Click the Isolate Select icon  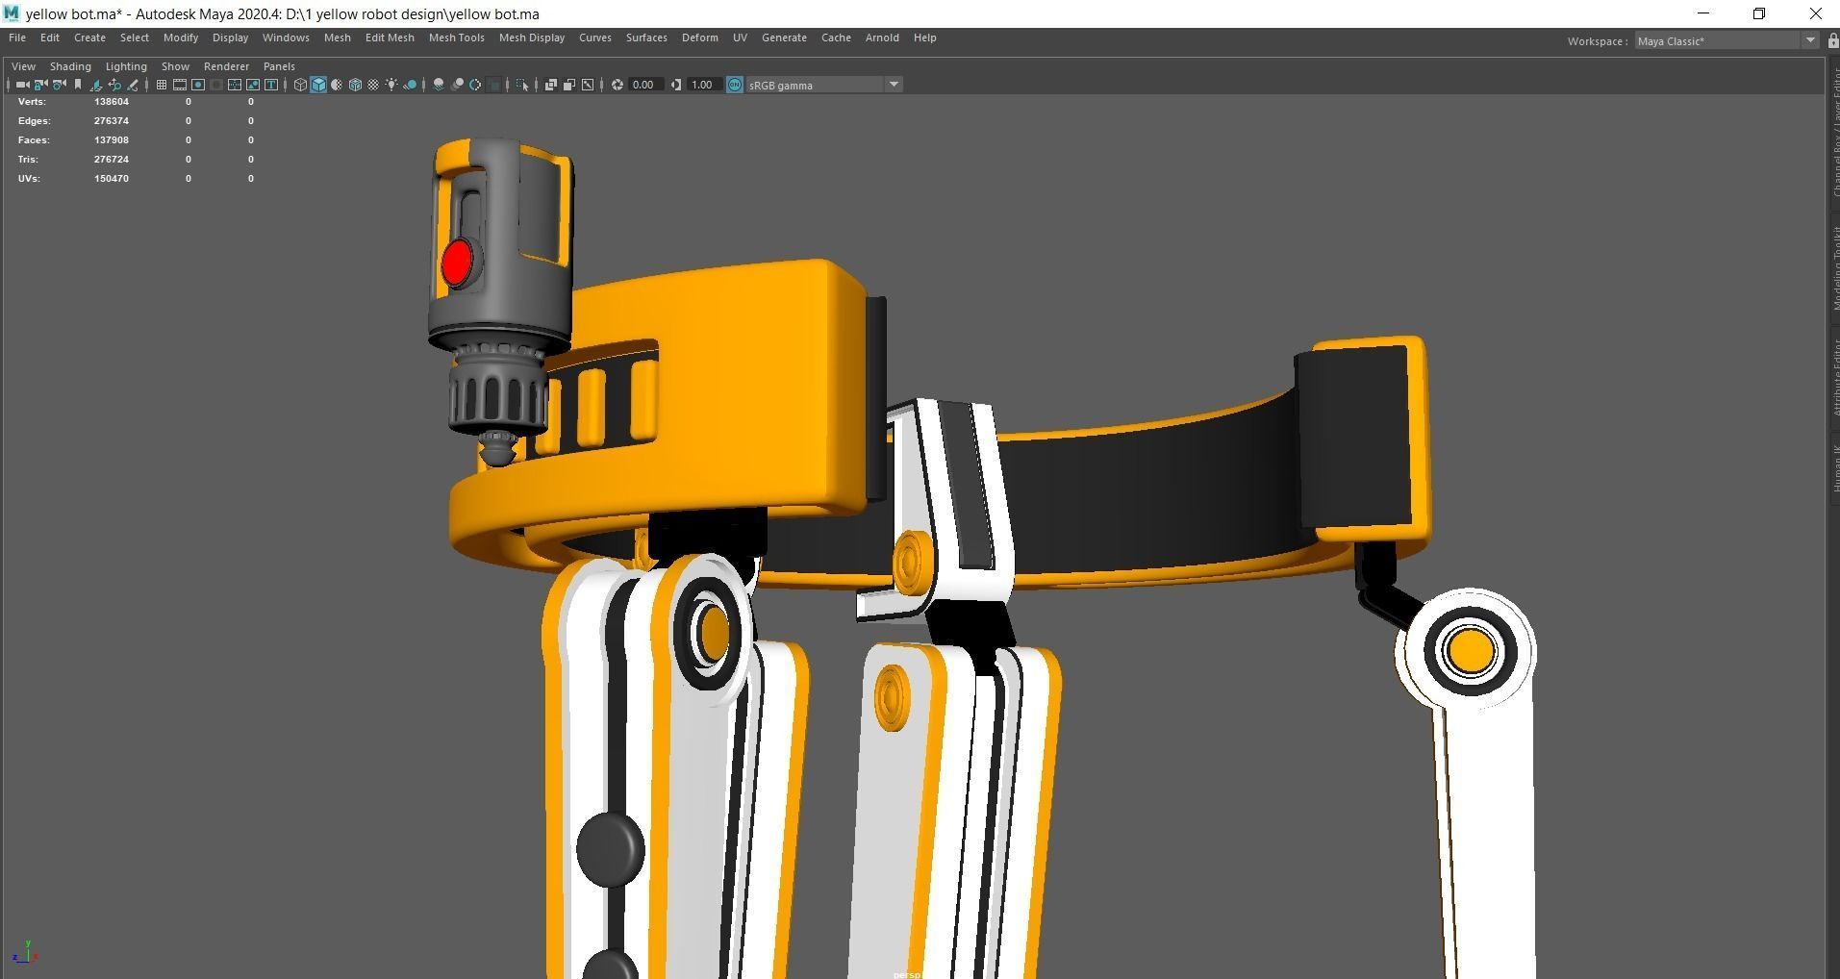coord(522,85)
